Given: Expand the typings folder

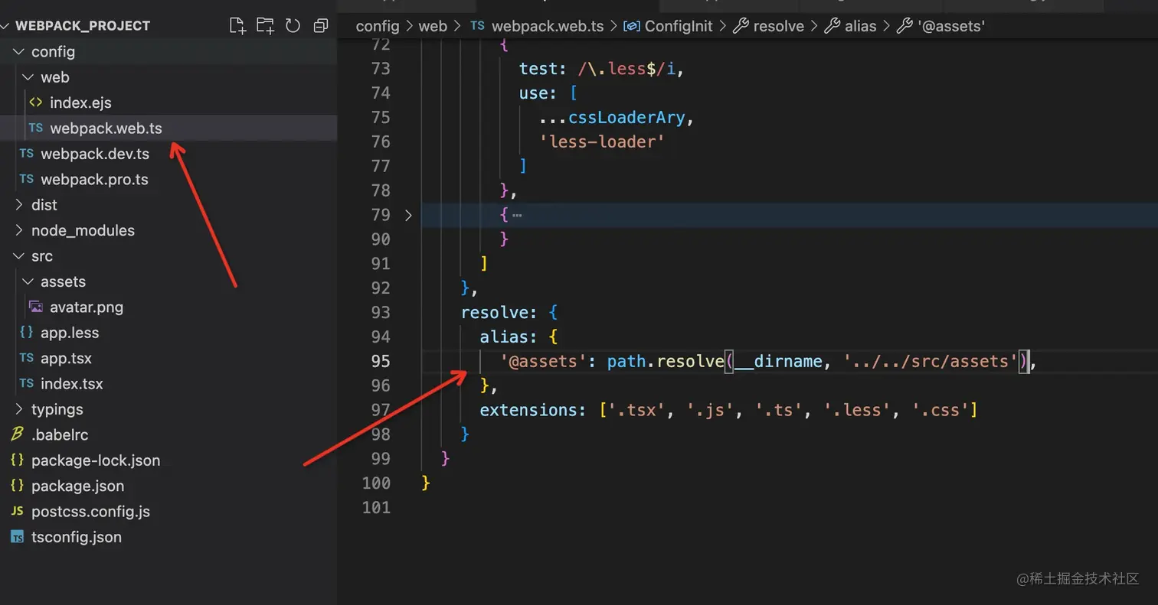Looking at the screenshot, I should (x=19, y=409).
